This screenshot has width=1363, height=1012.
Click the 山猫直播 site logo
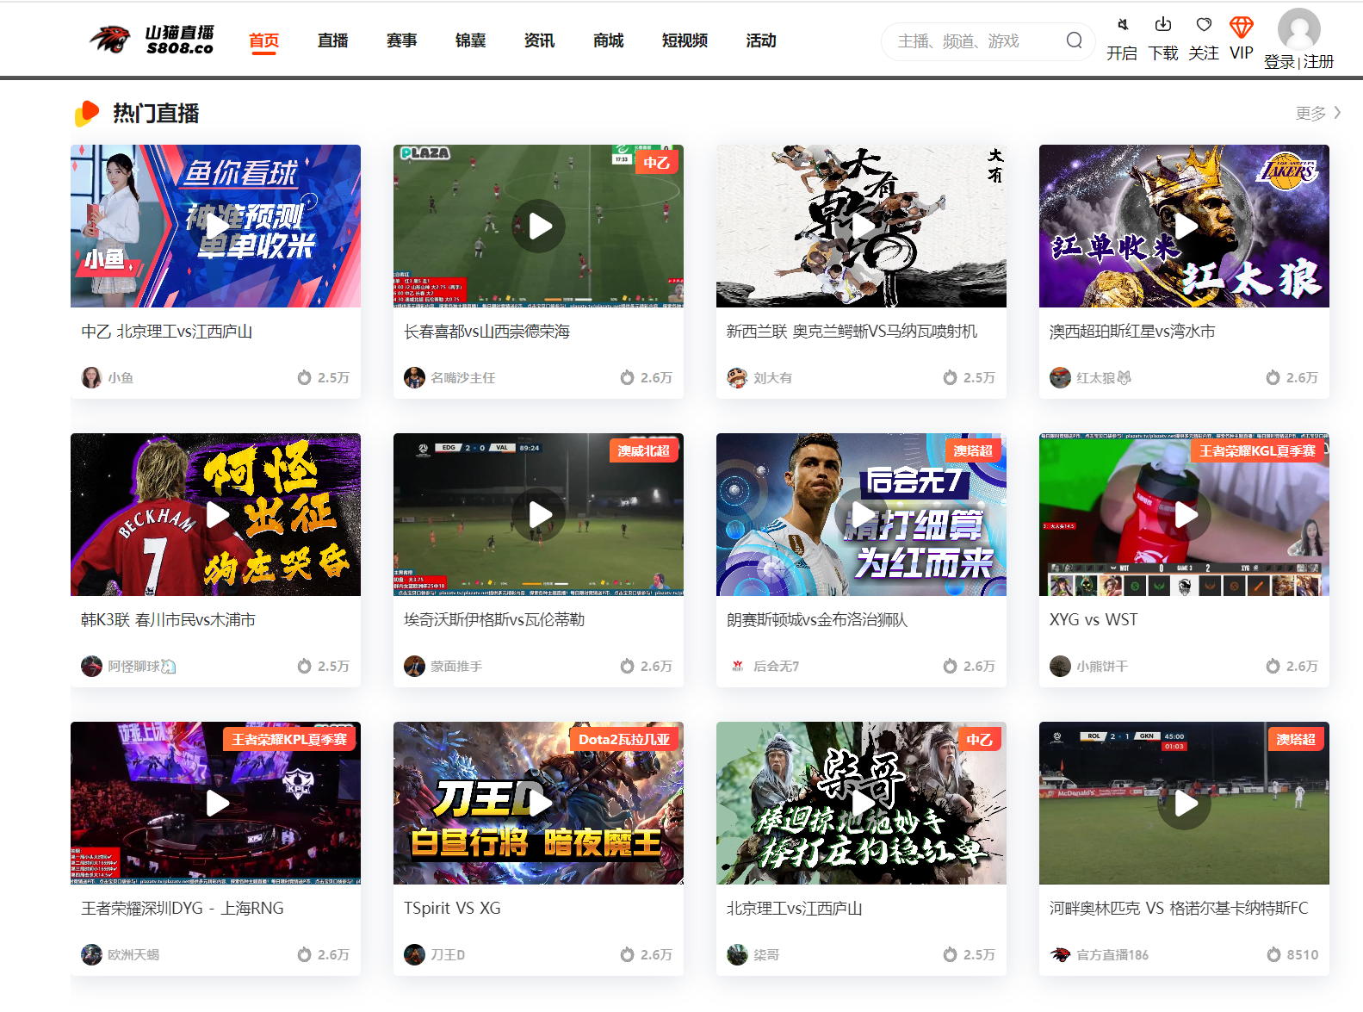152,40
